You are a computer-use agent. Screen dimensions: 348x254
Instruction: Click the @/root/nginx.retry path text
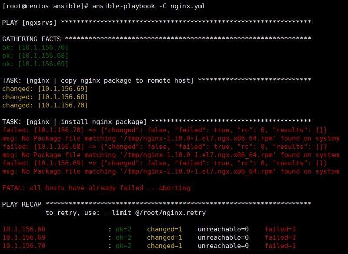[171, 213]
